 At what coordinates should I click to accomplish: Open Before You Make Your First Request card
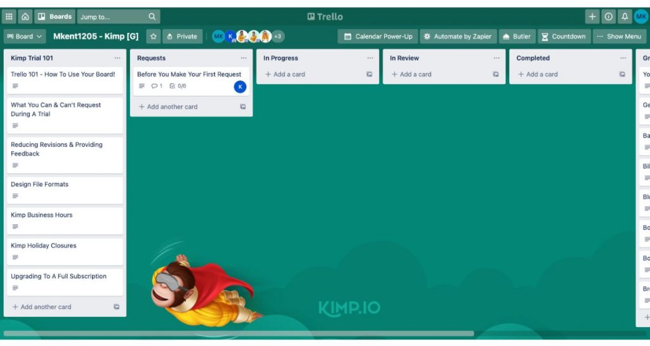[x=191, y=81]
